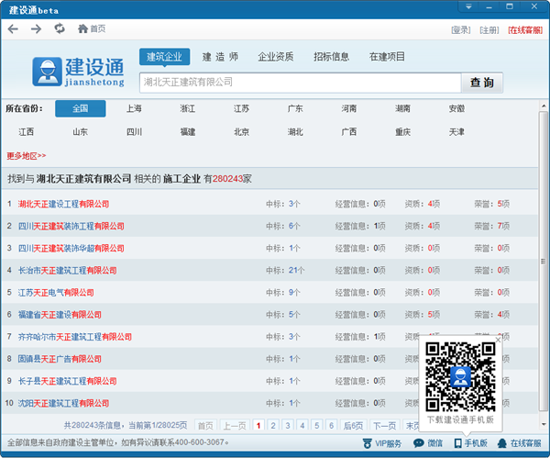Open 湖北天正建设工程有限公司 result link

[x=63, y=204]
